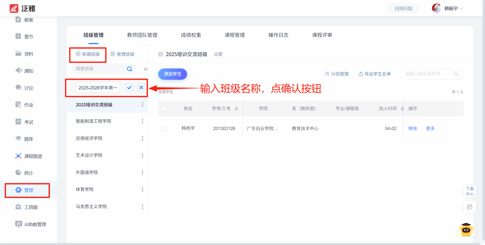Cancel class name entry with X icon
Image resolution: width=485 pixels, height=245 pixels.
point(141,88)
